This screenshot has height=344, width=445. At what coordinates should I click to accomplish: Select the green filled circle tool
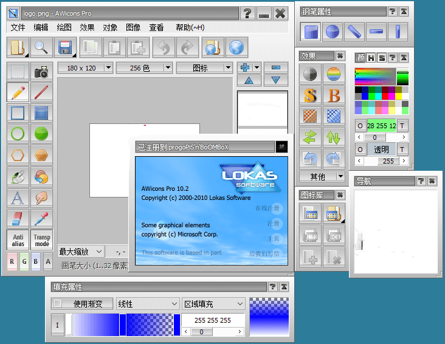(41, 134)
